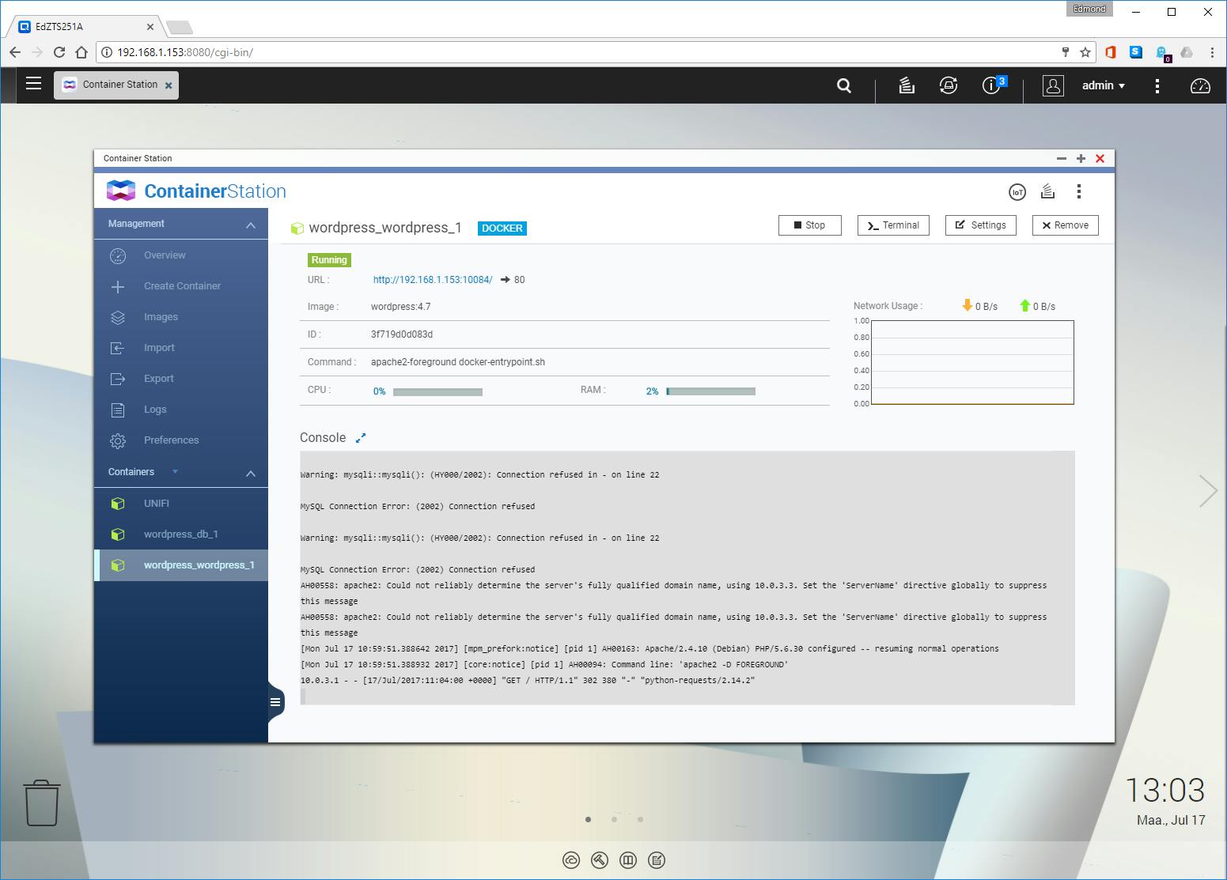Viewport: 1227px width, 880px height.
Task: Open the Containers filter dropdown arrow
Action: click(175, 472)
